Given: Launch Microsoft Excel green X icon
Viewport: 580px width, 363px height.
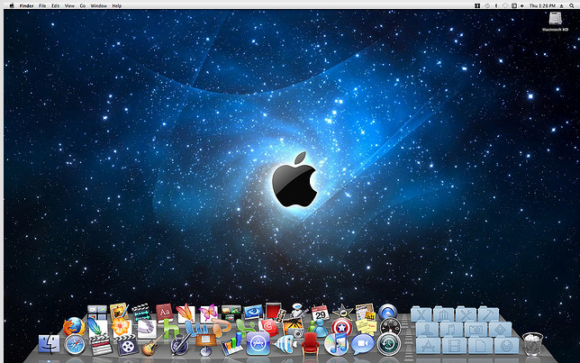Looking at the screenshot, I should (245, 328).
